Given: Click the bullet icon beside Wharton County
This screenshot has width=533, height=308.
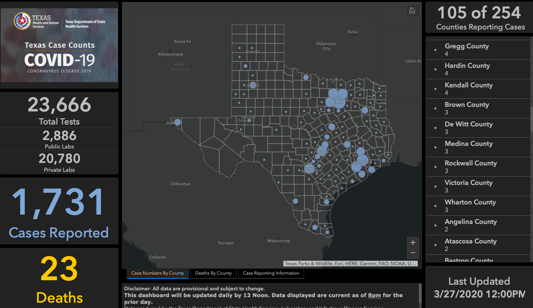Looking at the screenshot, I should [435, 206].
